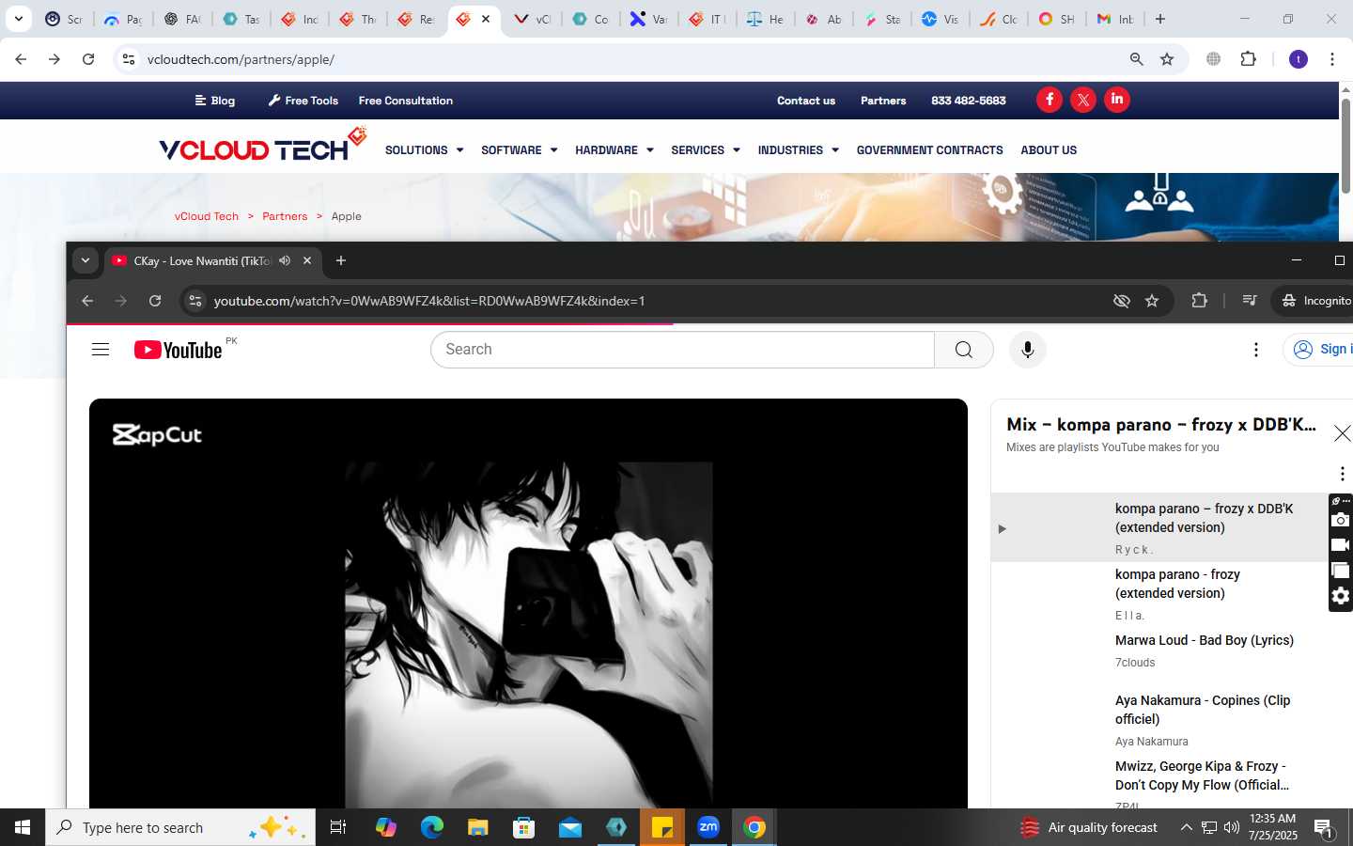Image resolution: width=1353 pixels, height=846 pixels.
Task: Play kompa parano – frozy x DDB'K extended
Action: coord(1160,527)
